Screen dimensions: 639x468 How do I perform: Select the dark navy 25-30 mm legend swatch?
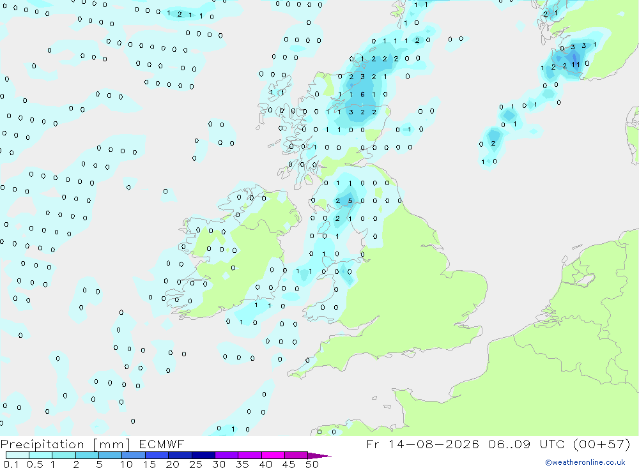pyautogui.click(x=203, y=455)
